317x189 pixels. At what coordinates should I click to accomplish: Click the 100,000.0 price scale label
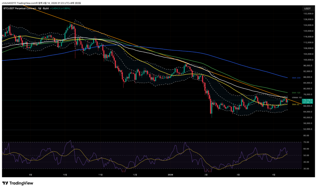coord(307,60)
